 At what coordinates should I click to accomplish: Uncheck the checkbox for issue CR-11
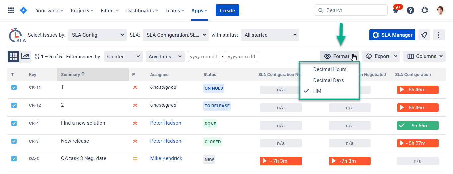point(14,87)
